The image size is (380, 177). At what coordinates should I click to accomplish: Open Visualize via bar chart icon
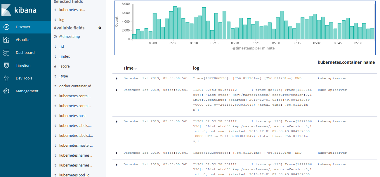click(6, 40)
